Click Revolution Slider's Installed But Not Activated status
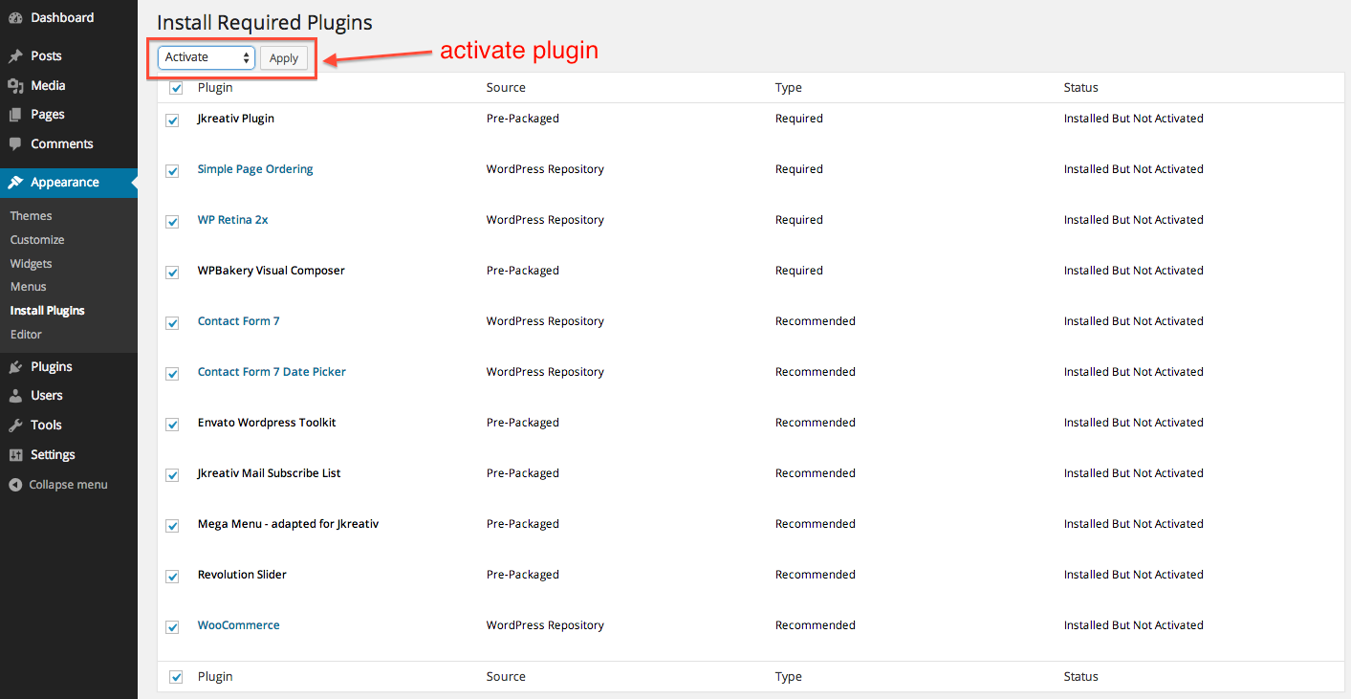Image resolution: width=1351 pixels, height=699 pixels. click(x=1134, y=575)
